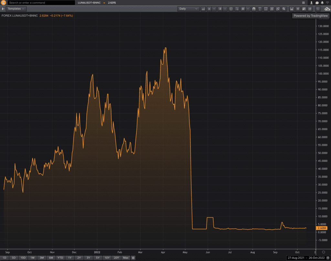Expand the Templates dropdown
This screenshot has width=331, height=261.
[16, 9]
